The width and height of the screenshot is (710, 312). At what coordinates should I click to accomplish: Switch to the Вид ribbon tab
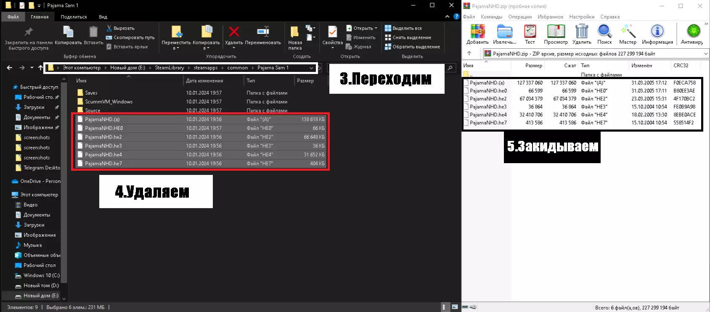pos(103,17)
